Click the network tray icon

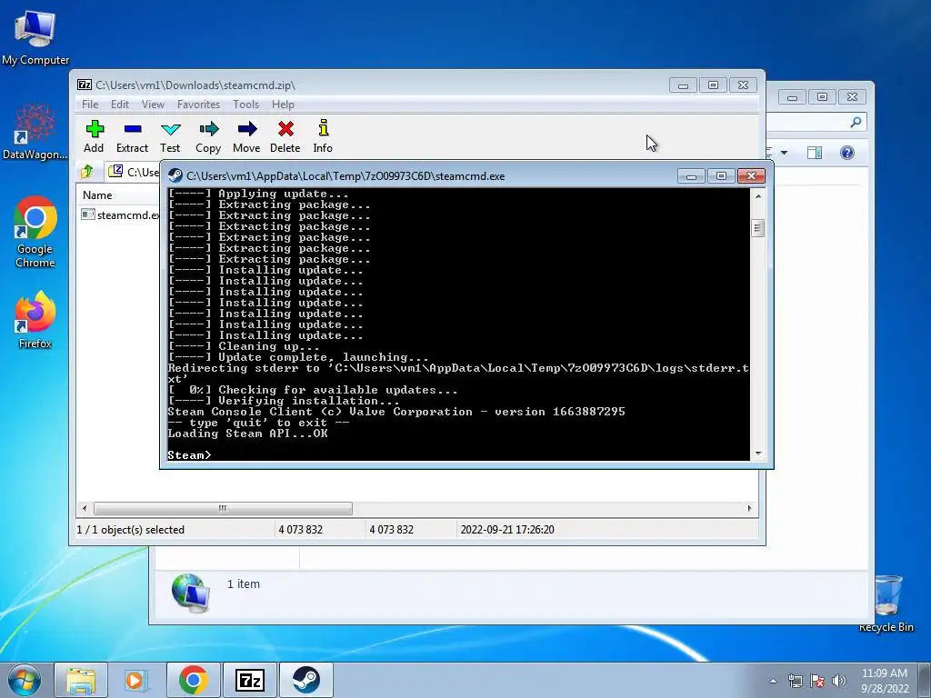tap(795, 681)
